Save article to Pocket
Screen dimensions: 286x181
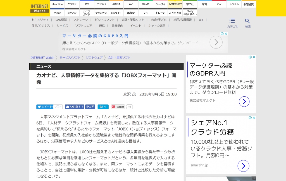click(118, 107)
